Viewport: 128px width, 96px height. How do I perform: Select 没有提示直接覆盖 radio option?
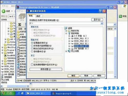click(32, 46)
